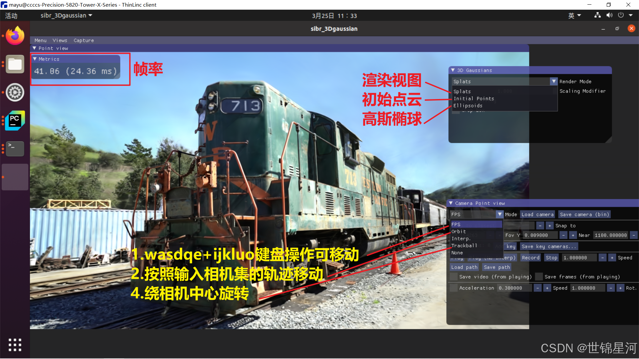Open the 活动 activities overview
This screenshot has width=639, height=359.
point(11,16)
